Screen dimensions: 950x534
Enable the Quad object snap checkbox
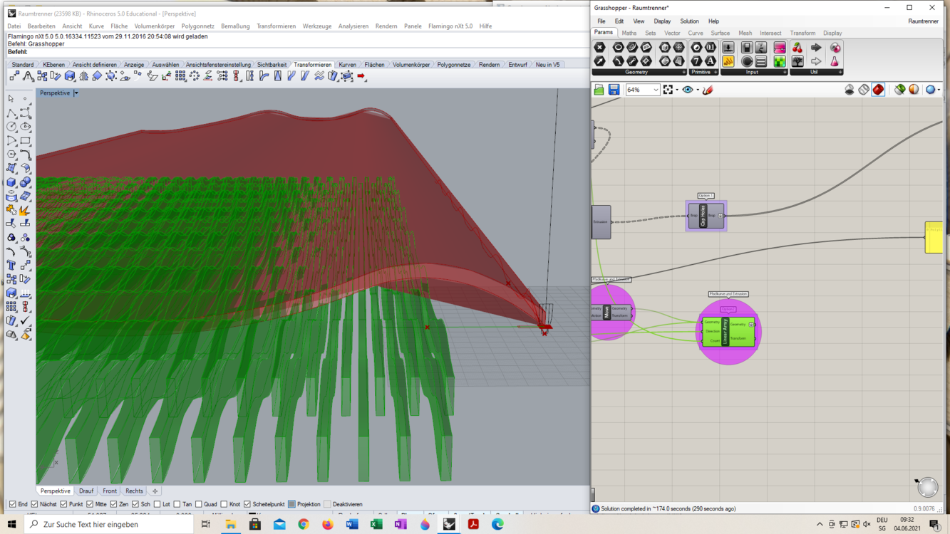(x=200, y=504)
